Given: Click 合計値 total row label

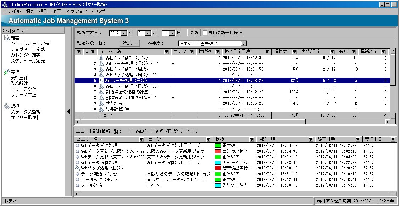Looking at the screenshot, I should pyautogui.click(x=106, y=115).
